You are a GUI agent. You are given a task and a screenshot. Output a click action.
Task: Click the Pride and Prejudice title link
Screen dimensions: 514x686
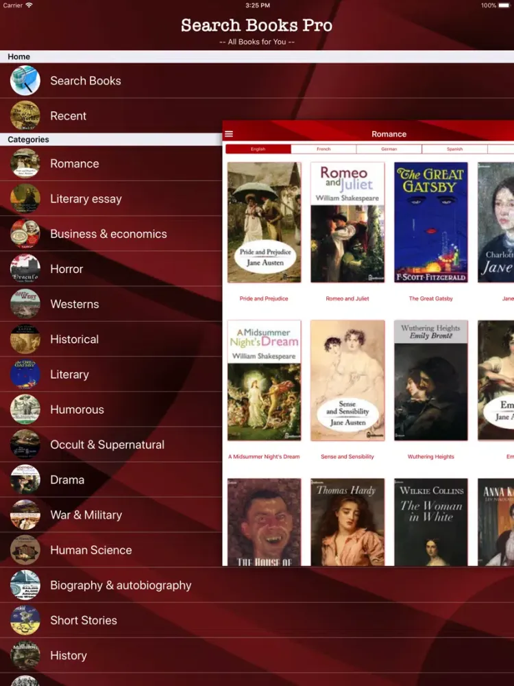coord(264,298)
